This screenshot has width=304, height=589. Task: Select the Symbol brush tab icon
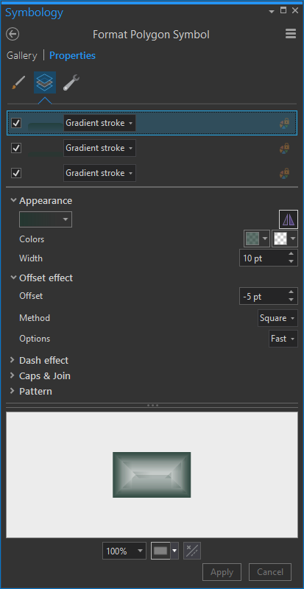tap(18, 82)
